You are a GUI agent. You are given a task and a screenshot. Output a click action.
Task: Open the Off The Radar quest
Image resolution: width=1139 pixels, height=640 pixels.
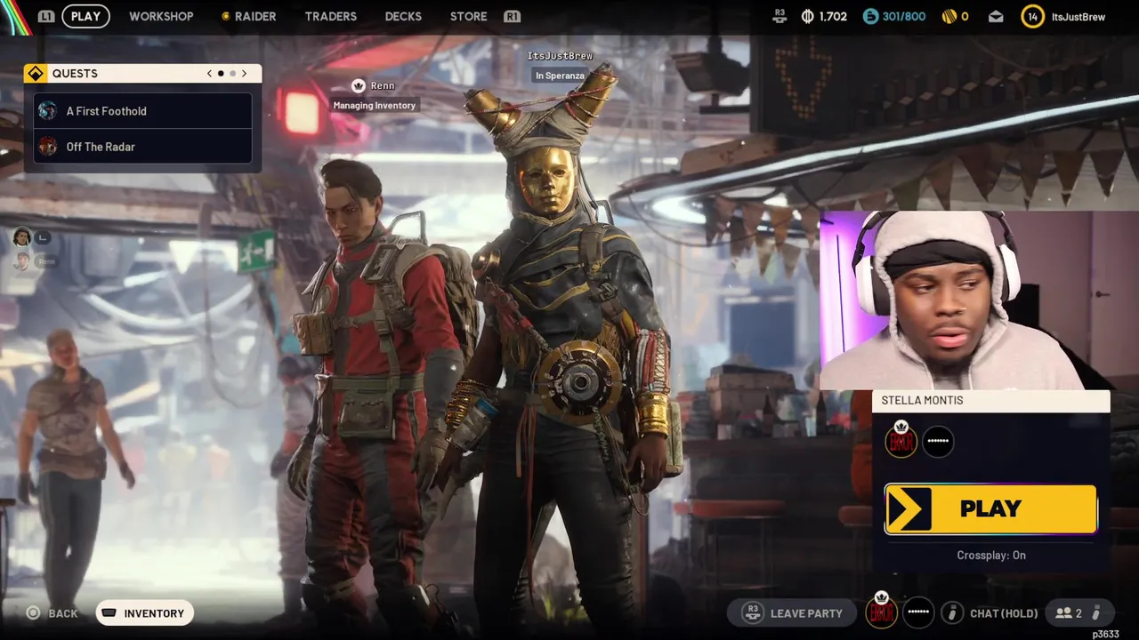click(142, 147)
